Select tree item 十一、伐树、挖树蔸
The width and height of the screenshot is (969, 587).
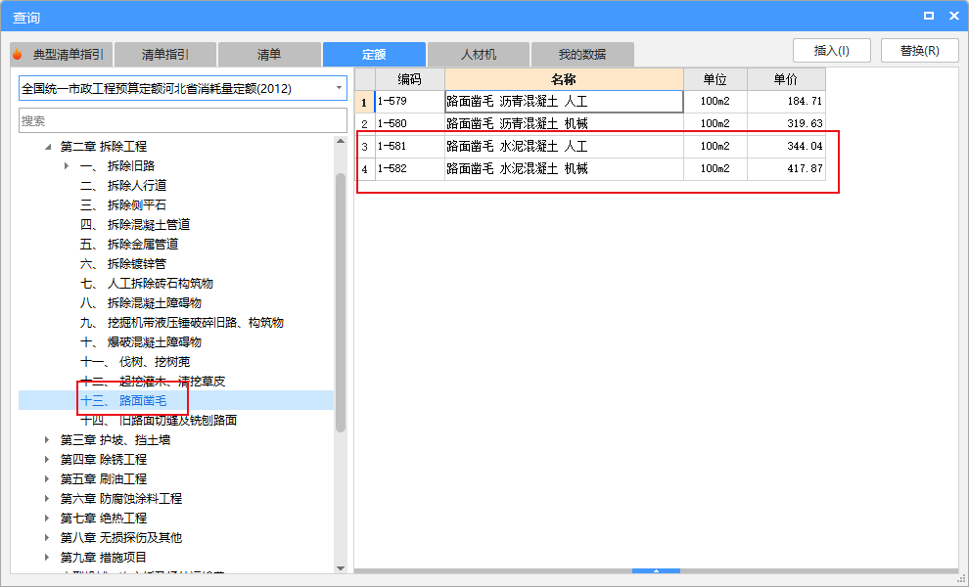point(135,361)
